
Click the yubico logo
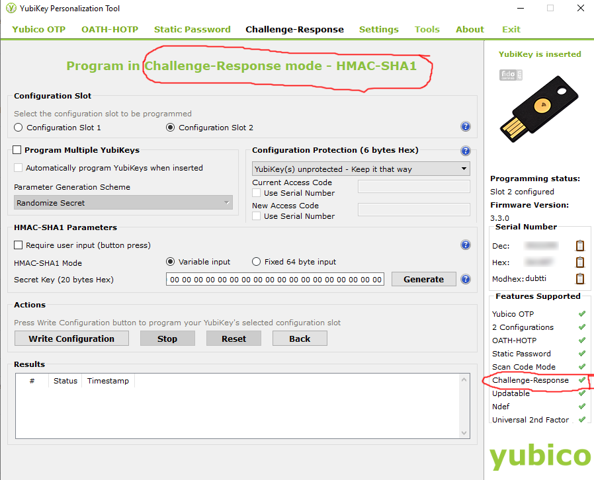[x=540, y=456]
